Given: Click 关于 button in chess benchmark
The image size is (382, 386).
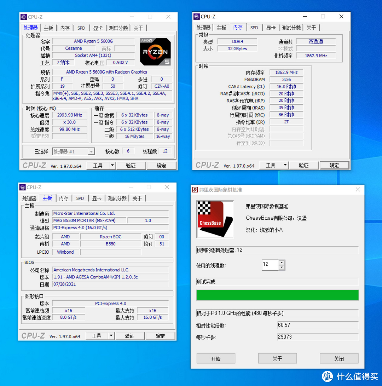Looking at the screenshot, I should [x=277, y=358].
